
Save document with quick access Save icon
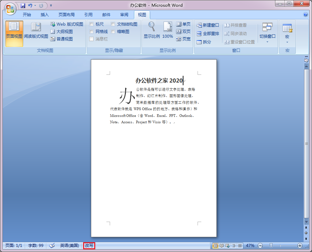point(23,6)
